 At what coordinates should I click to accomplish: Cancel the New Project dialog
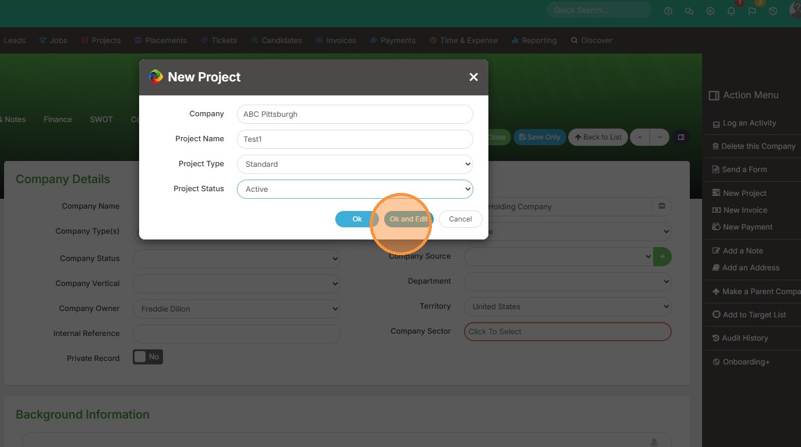(460, 219)
